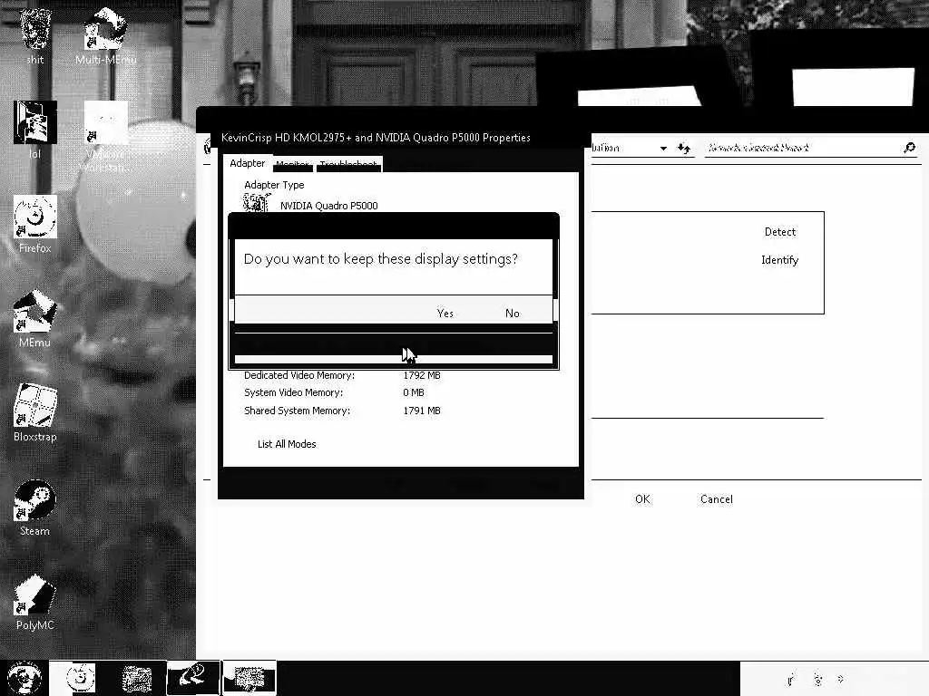Switch to the Monitor tab
Screen dimensions: 929x696
click(292, 164)
